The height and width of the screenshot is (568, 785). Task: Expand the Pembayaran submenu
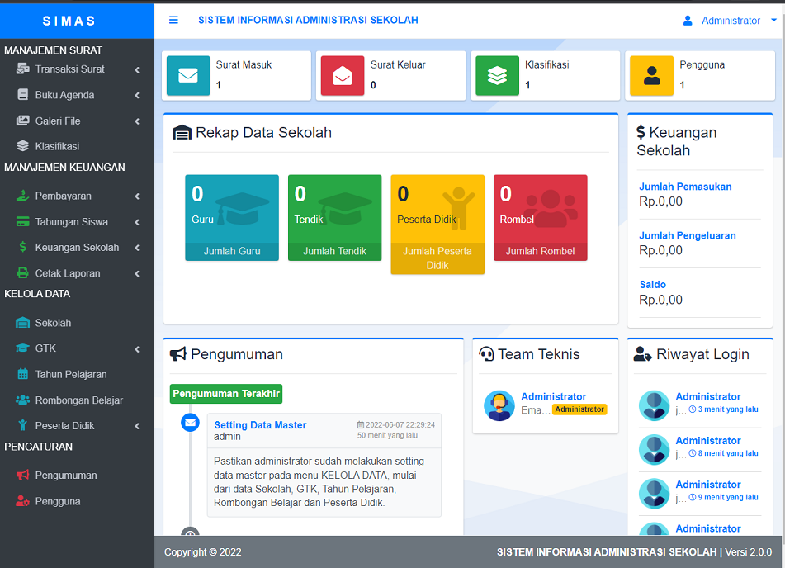[x=77, y=196]
